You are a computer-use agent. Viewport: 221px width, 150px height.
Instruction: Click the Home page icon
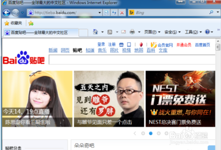(x=95, y=32)
